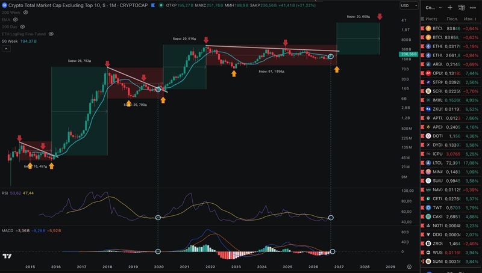Sort watchlist by the Посл. column header
Screen dimensions: 482x273
452,19
